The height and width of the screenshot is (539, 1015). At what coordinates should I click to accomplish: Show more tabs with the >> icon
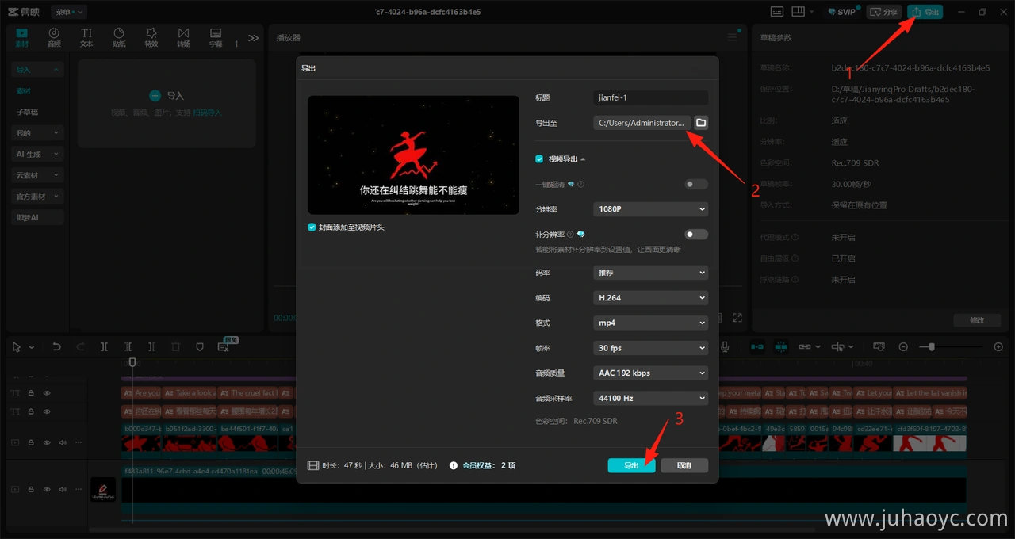click(x=254, y=37)
